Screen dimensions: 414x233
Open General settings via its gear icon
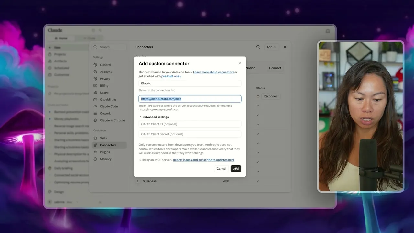[x=95, y=65]
